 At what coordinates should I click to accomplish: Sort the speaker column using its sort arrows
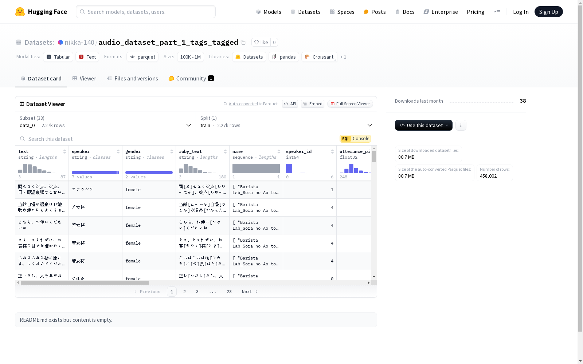[118, 151]
